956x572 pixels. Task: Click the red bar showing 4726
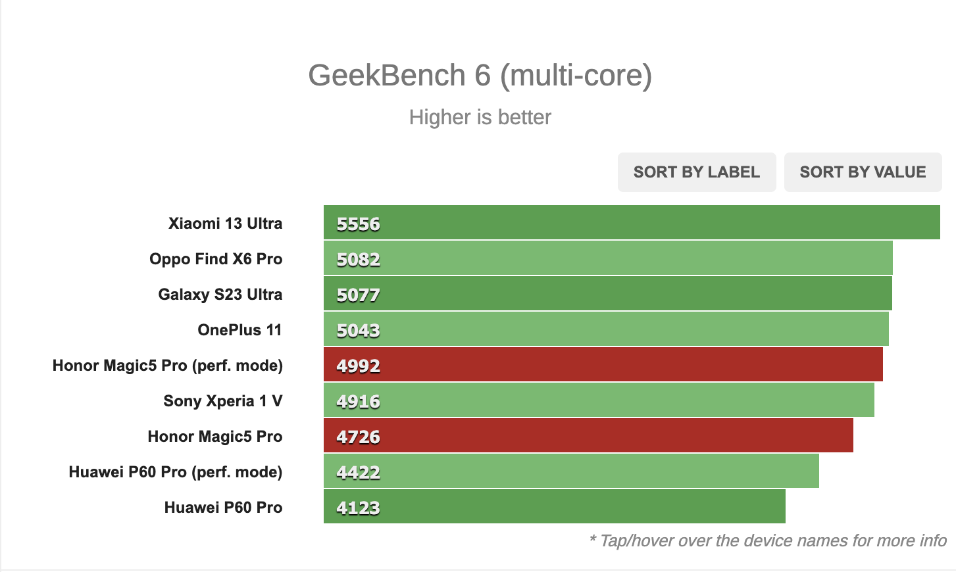[x=588, y=435]
